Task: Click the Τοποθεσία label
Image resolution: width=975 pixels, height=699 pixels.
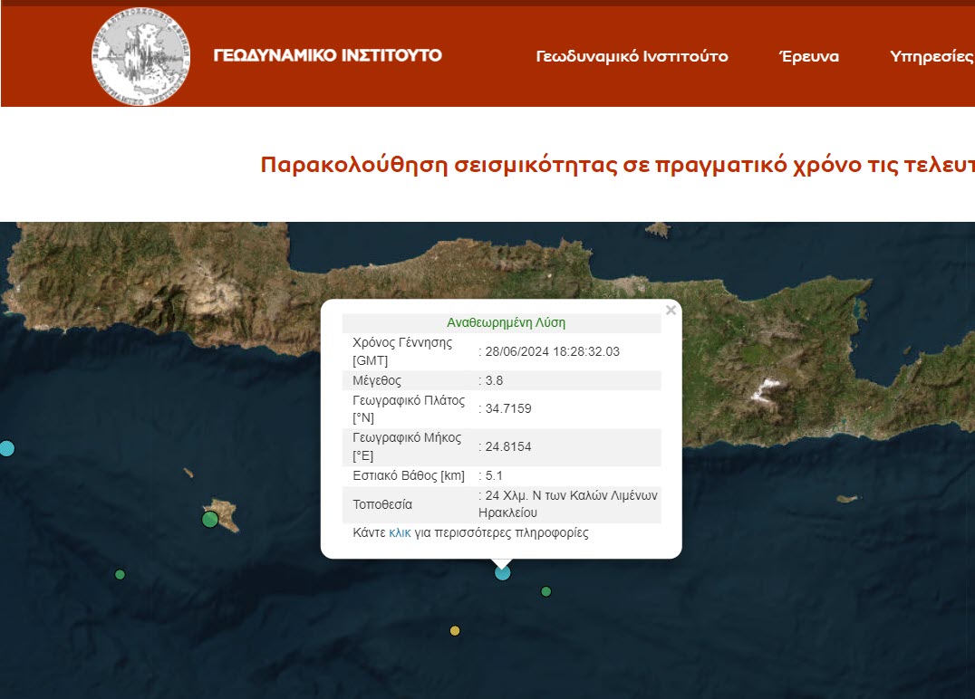Action: pos(382,504)
